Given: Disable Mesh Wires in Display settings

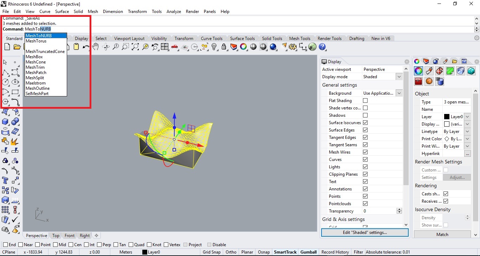Looking at the screenshot, I should point(365,152).
